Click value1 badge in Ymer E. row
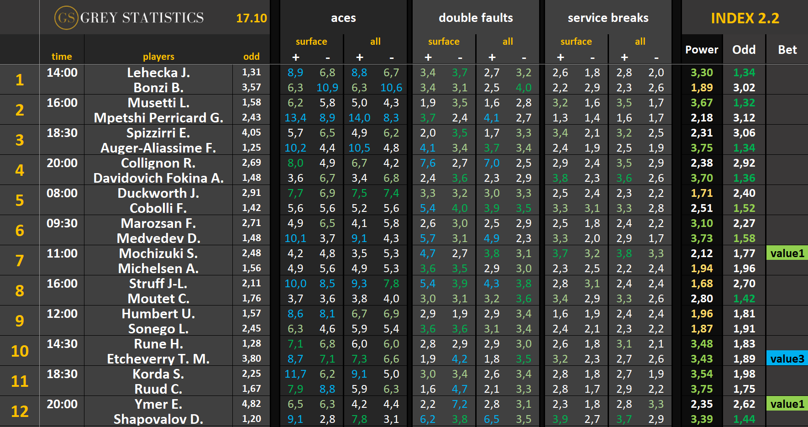 click(x=787, y=404)
